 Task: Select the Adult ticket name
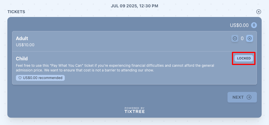click(x=22, y=38)
